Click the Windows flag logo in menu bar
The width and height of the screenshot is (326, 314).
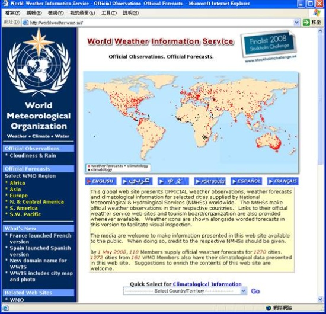tap(317, 13)
